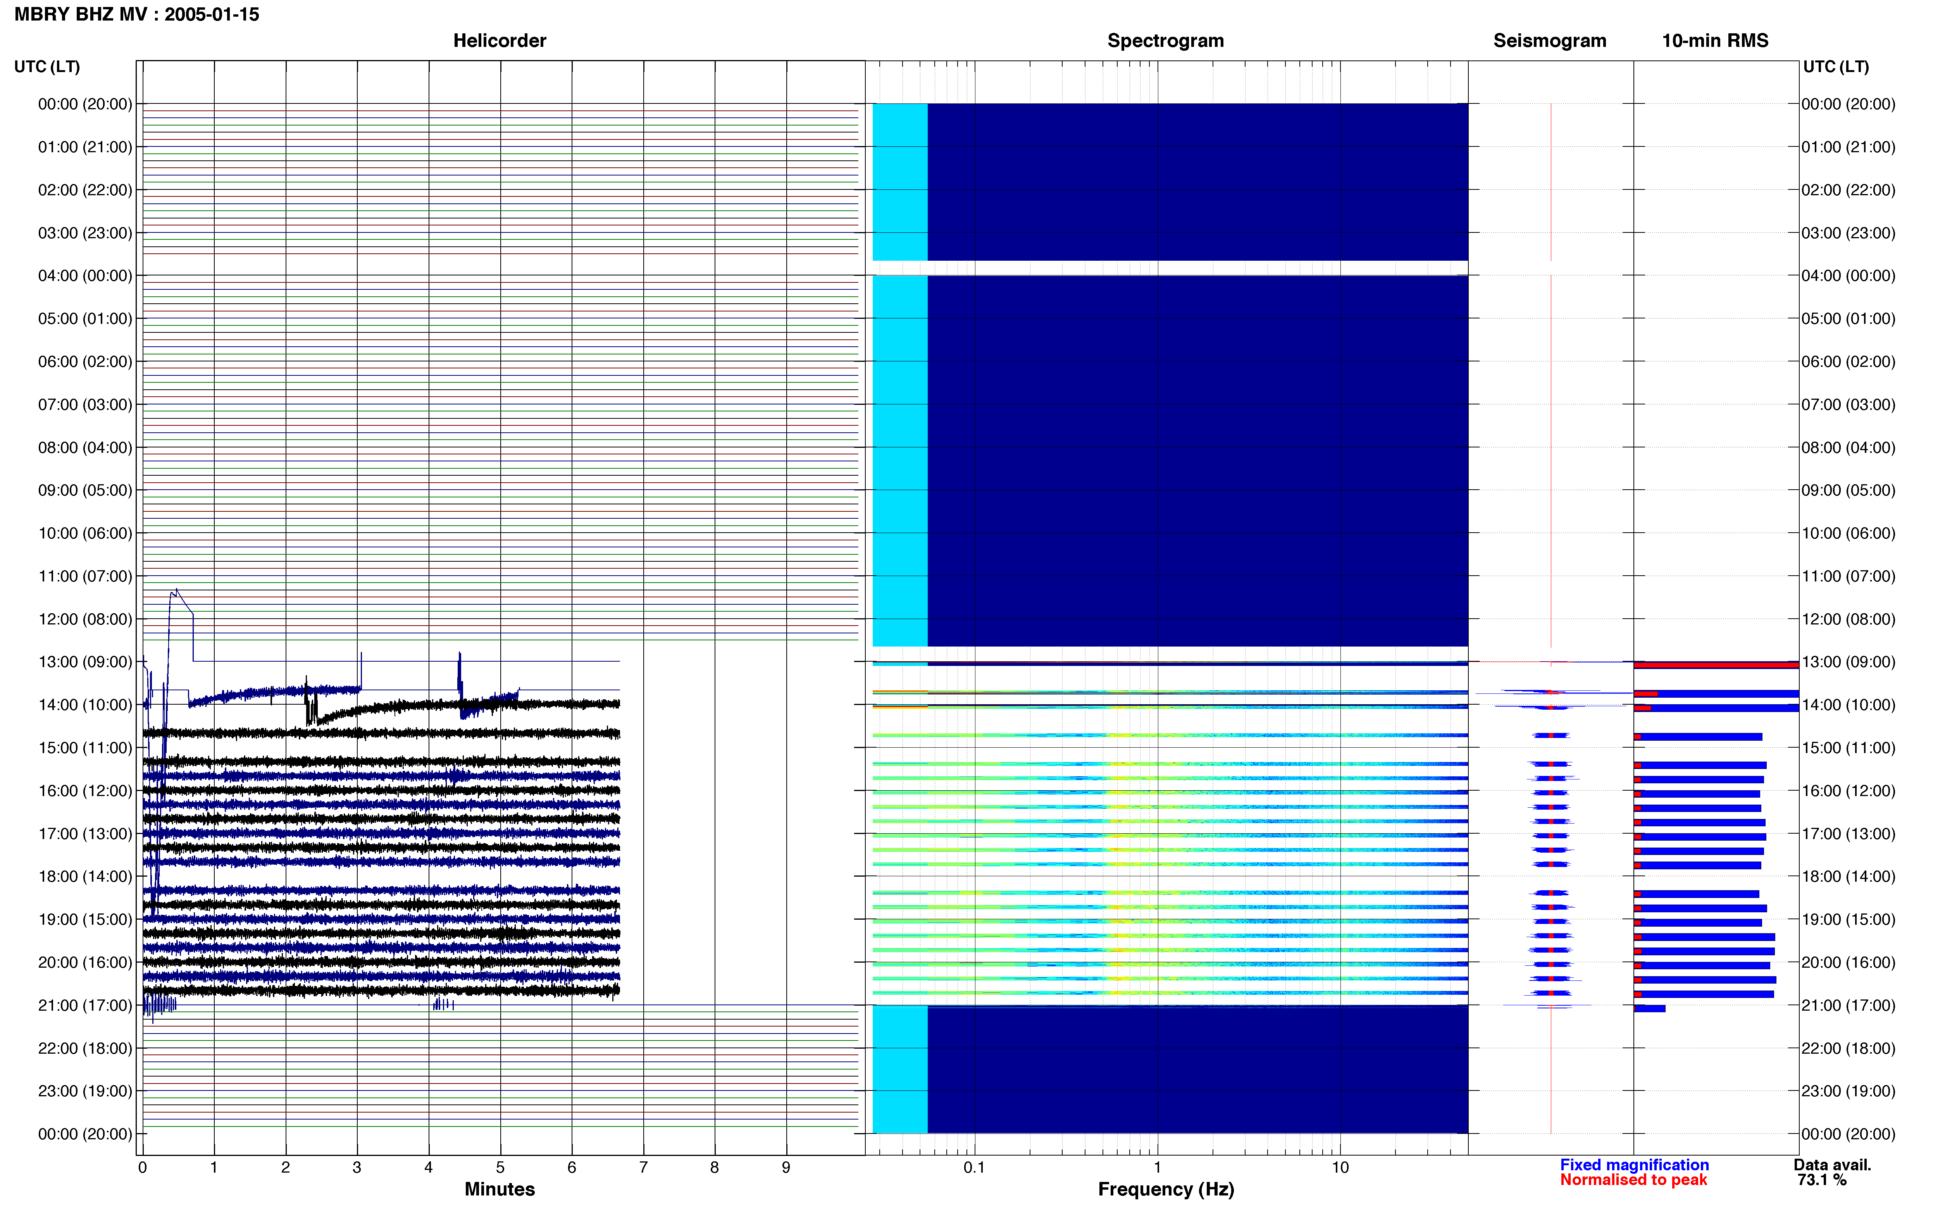This screenshot has width=1945, height=1216.
Task: Click left-axis time label 02:00 (22:00)
Action: (85, 190)
